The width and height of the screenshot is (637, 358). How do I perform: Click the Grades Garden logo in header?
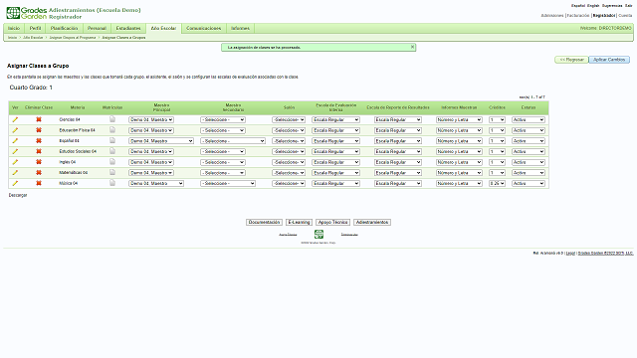click(27, 13)
